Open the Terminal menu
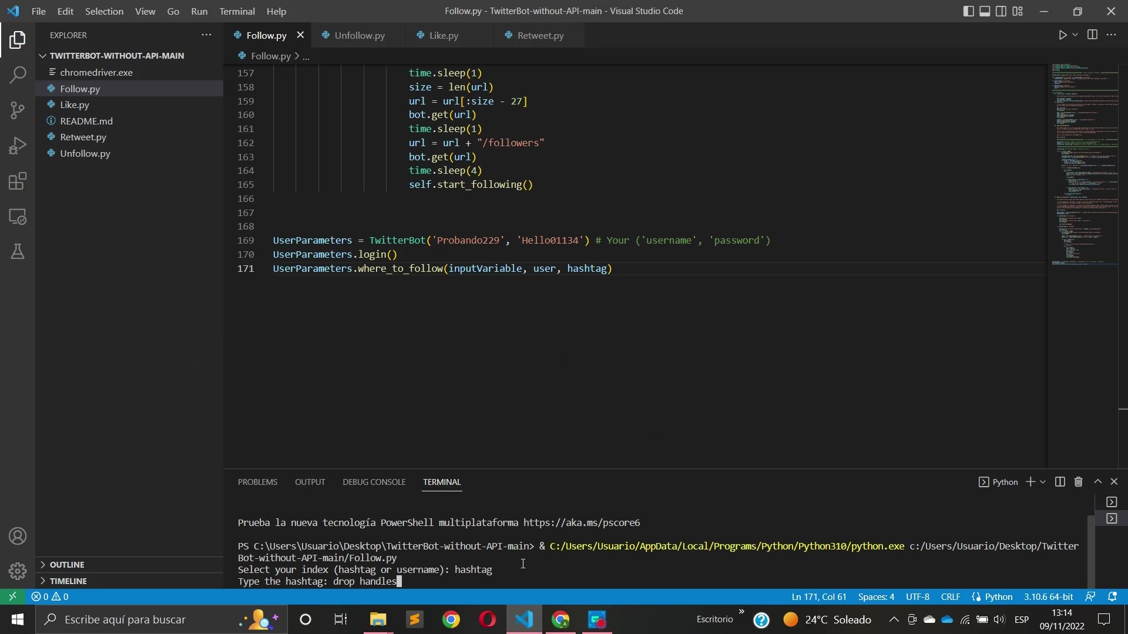1128x634 pixels. point(237,11)
